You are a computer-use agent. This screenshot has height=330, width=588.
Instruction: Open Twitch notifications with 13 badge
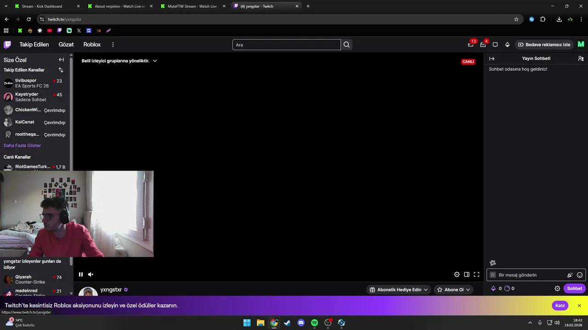tap(471, 44)
